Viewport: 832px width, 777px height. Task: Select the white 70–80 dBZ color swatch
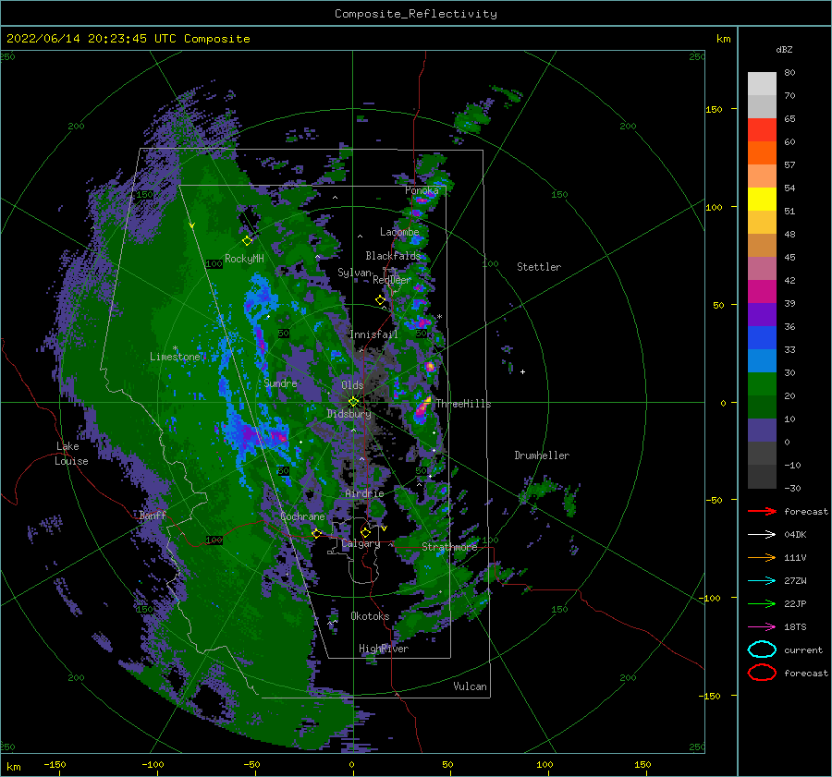click(x=762, y=84)
